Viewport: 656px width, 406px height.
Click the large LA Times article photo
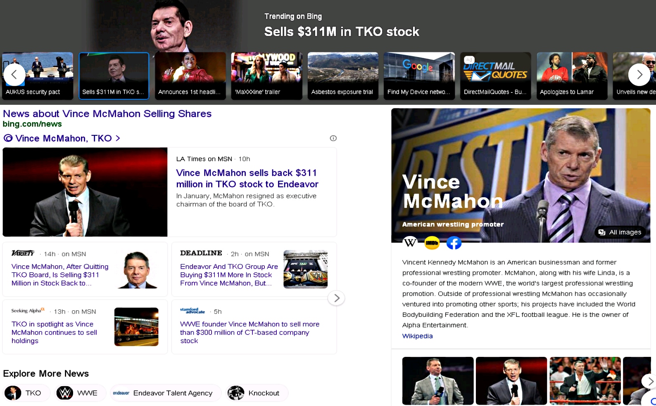click(x=85, y=192)
